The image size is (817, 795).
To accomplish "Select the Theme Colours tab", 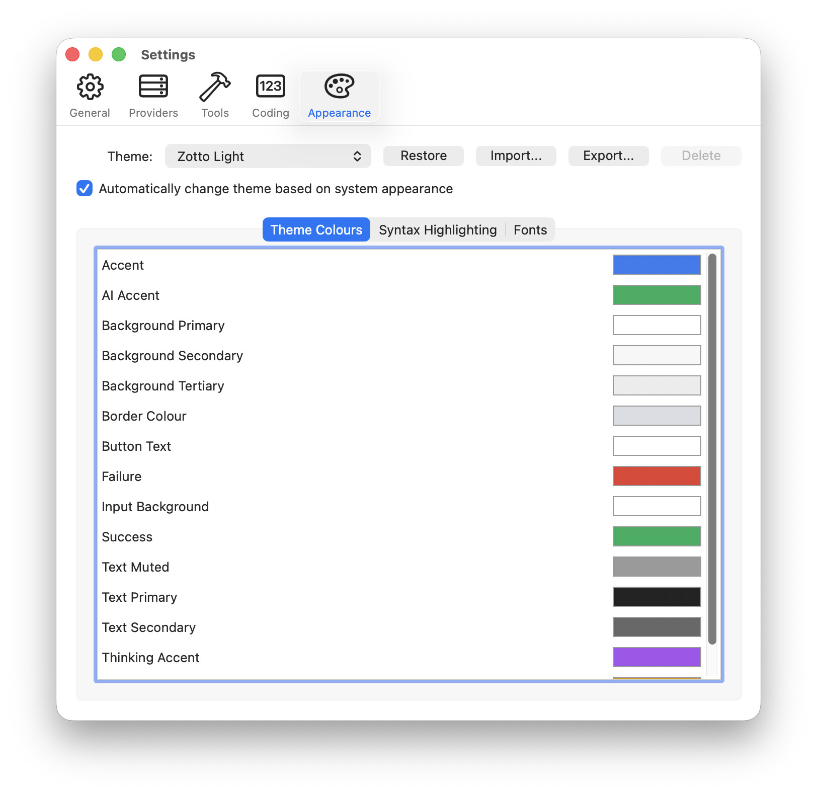I will (316, 230).
